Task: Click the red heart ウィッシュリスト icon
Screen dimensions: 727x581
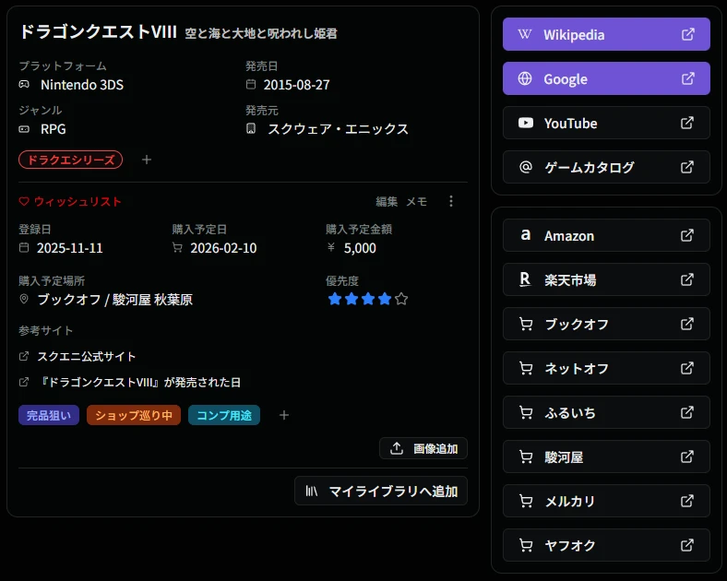Action: coord(24,202)
